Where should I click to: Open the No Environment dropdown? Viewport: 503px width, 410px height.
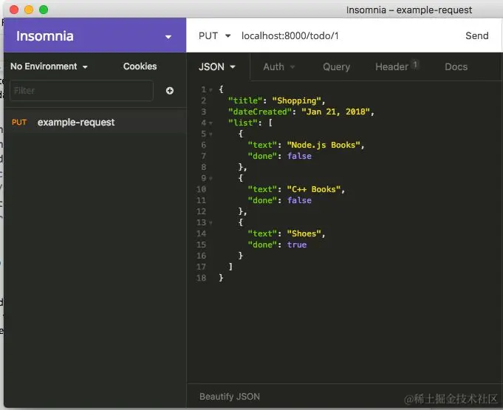point(49,66)
